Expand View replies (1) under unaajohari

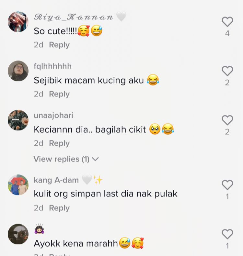[x=66, y=159]
